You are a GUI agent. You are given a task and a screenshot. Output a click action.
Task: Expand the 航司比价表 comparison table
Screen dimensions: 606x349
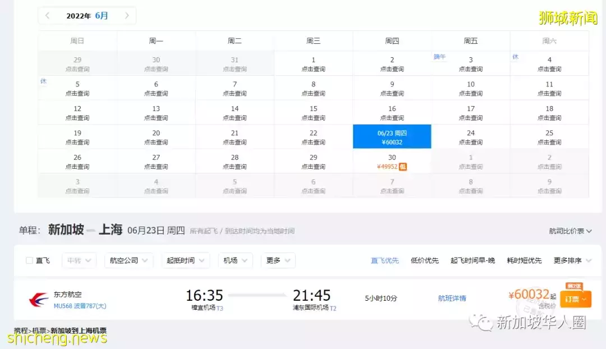coord(570,231)
